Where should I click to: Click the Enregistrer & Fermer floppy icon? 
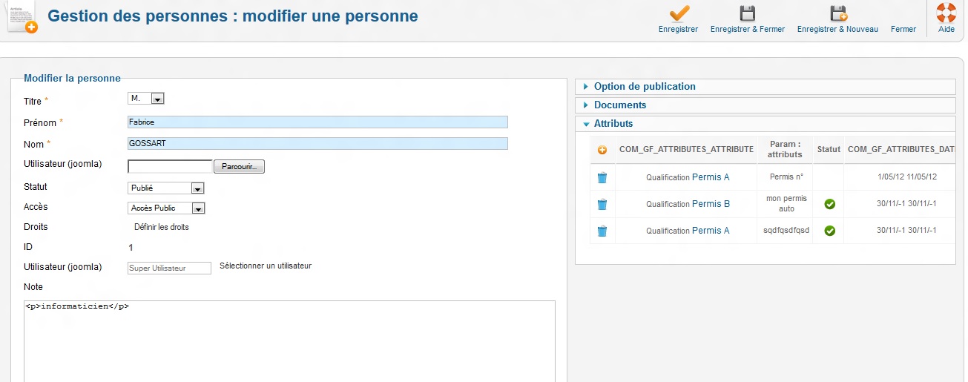748,13
